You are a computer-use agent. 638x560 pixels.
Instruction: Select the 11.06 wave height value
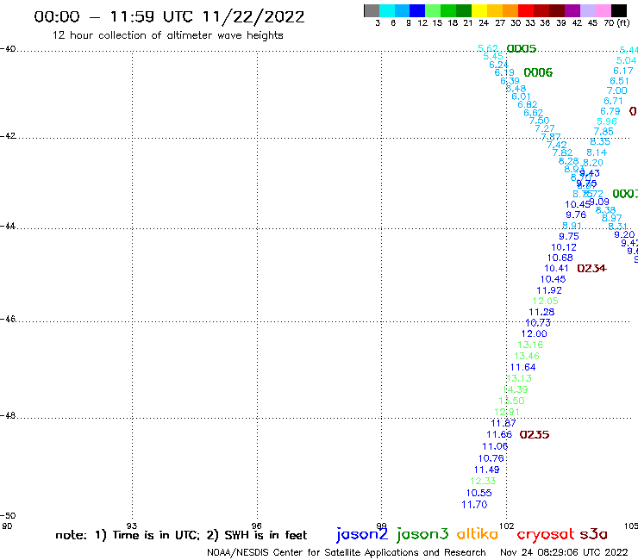tap(495, 446)
